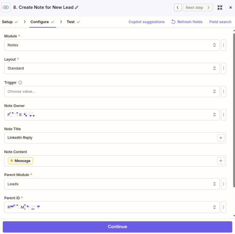Viewport: 235px width, 234px height.
Task: Click plus icon in Note Title field
Action: click(x=221, y=138)
